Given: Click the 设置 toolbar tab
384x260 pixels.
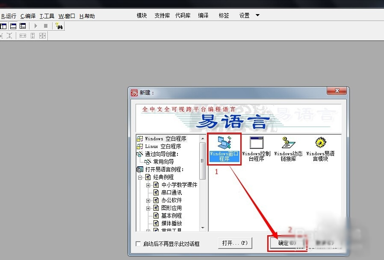Looking at the screenshot, I should pos(245,15).
